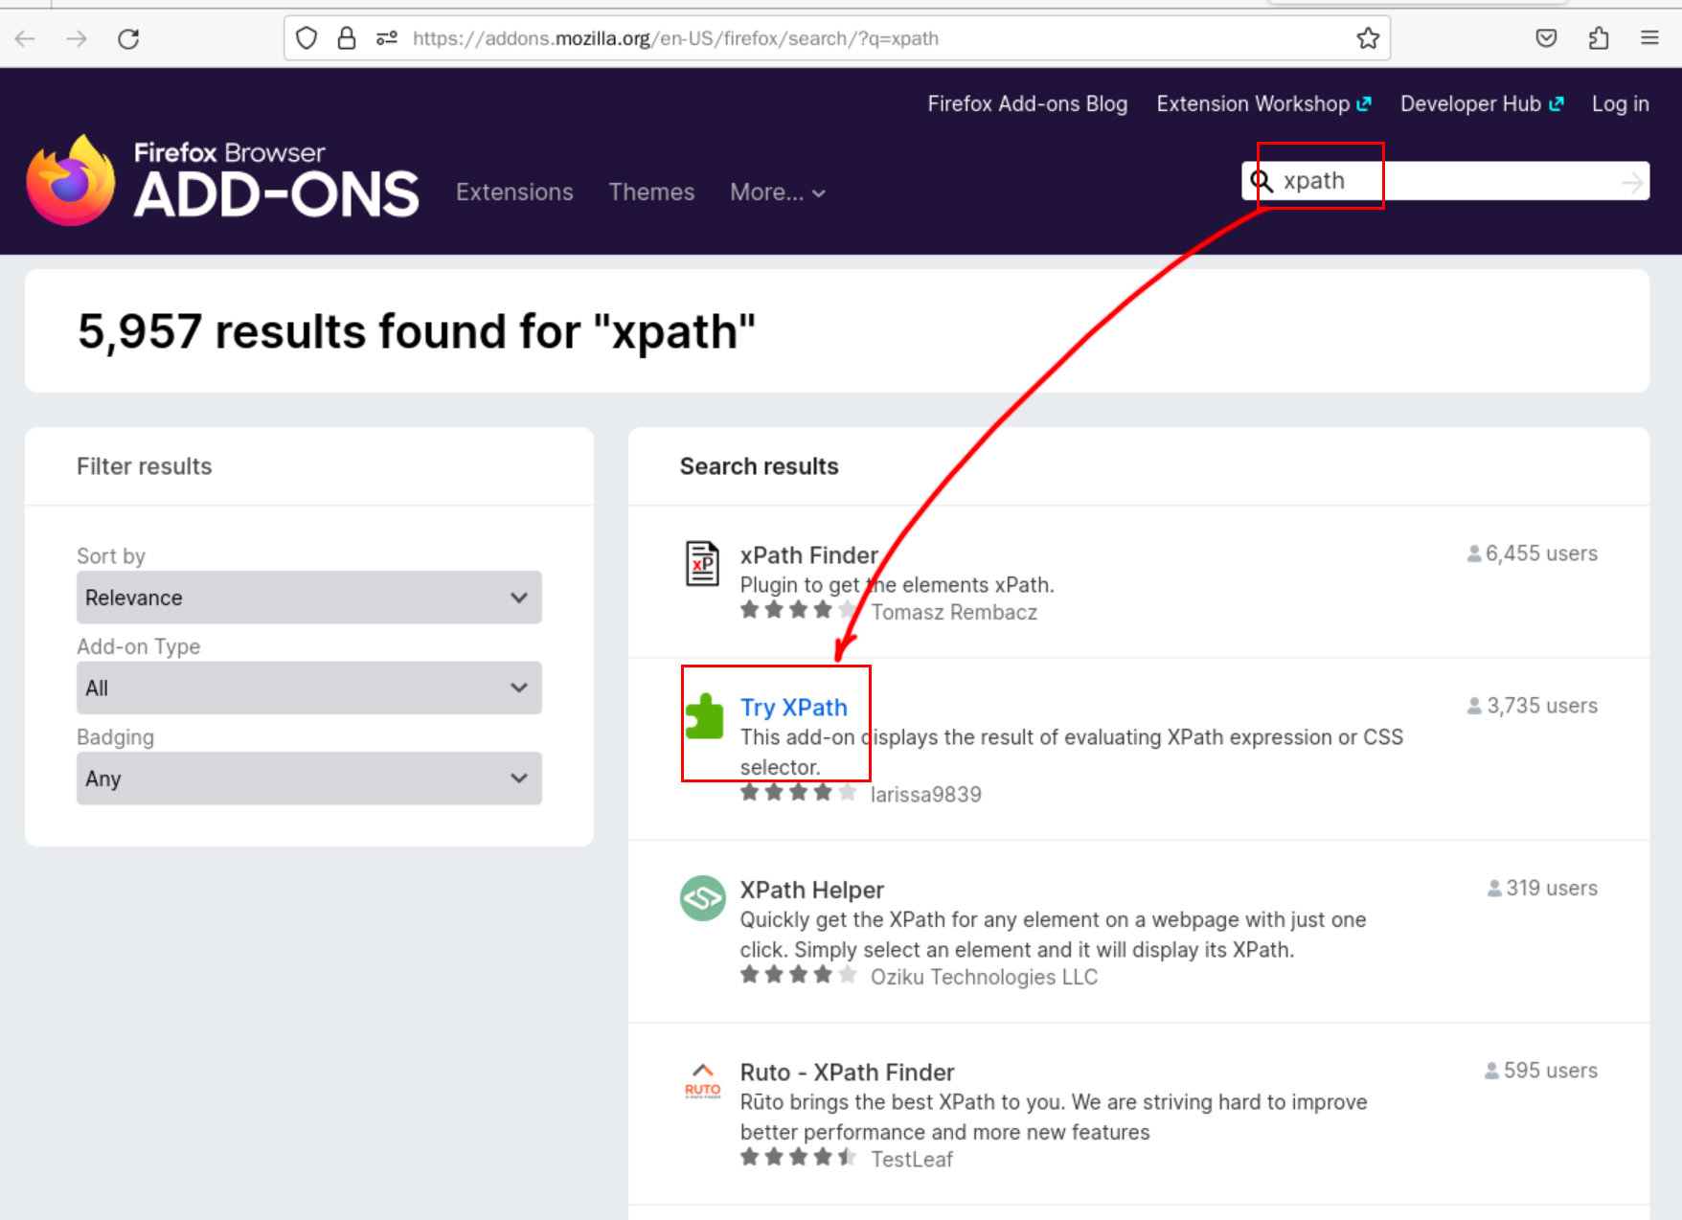This screenshot has height=1220, width=1682.
Task: Open the Badging Any dropdown
Action: click(x=308, y=779)
